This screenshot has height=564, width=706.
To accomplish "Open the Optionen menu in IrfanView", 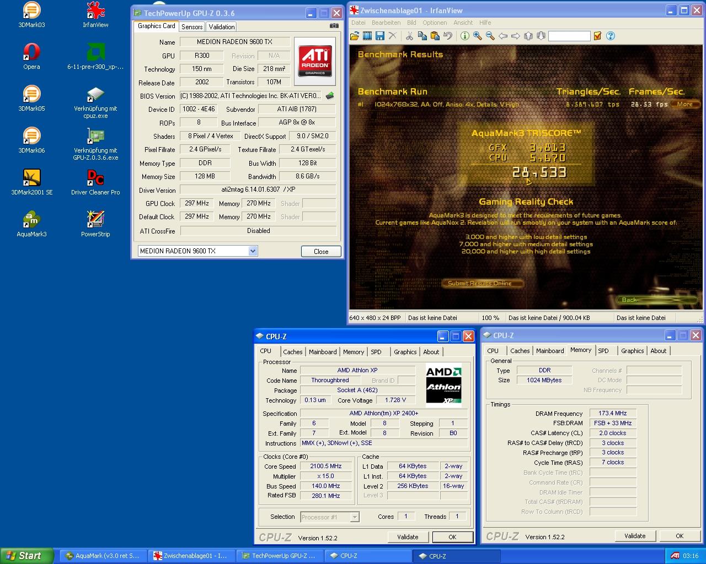I will pos(435,23).
